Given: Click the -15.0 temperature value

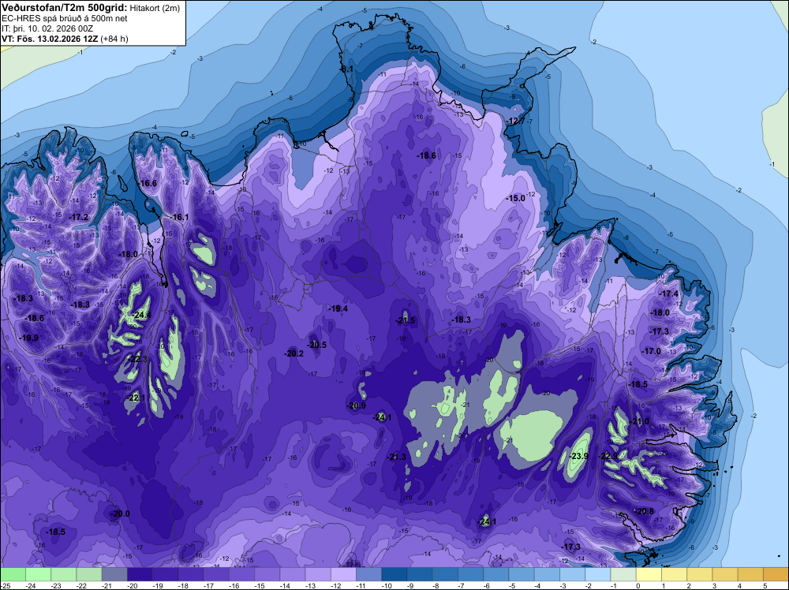Looking at the screenshot, I should [x=516, y=199].
